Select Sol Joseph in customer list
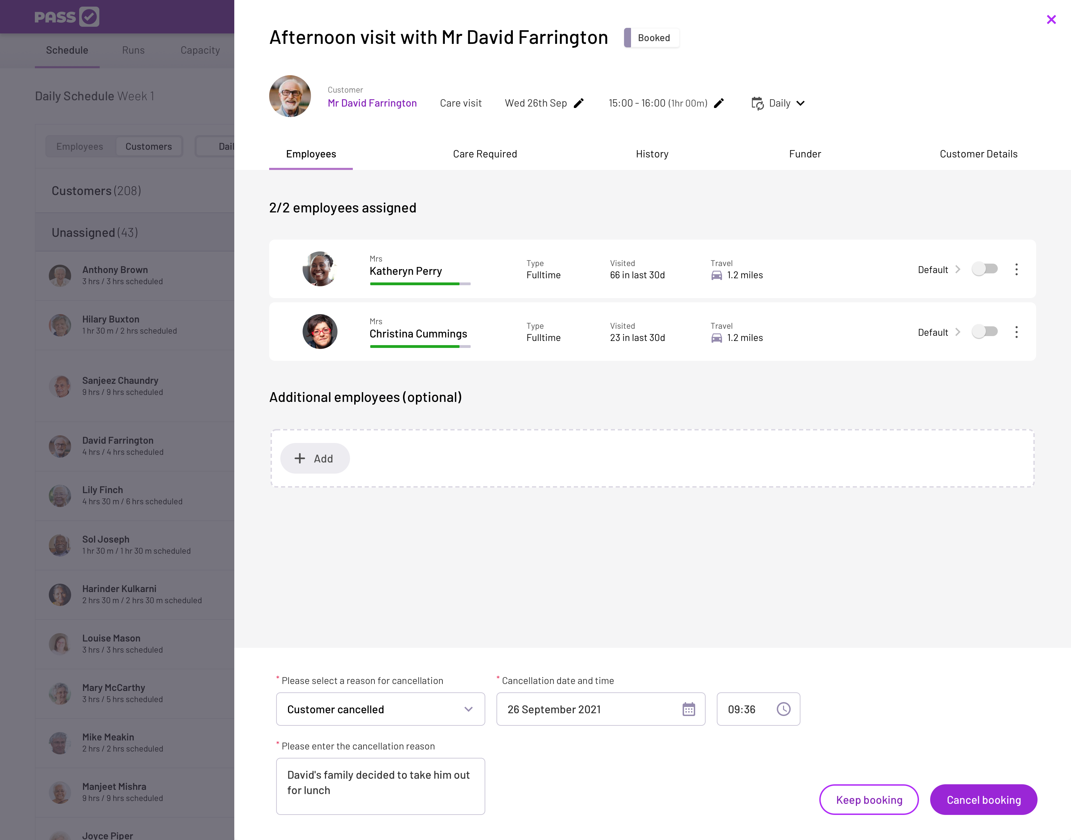Screen dimensions: 1071x840 pos(135,545)
